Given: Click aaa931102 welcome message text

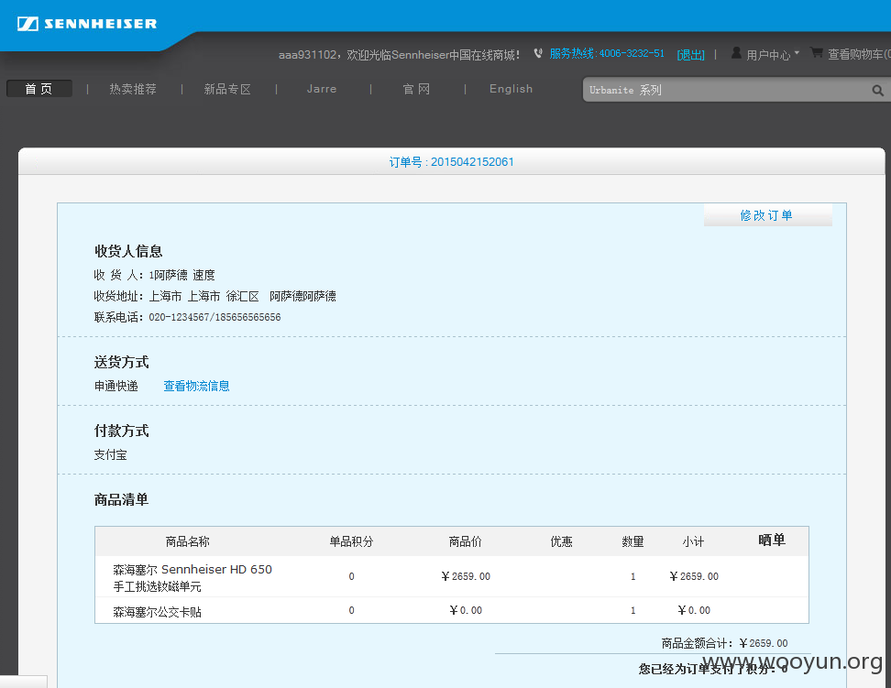Looking at the screenshot, I should point(399,55).
